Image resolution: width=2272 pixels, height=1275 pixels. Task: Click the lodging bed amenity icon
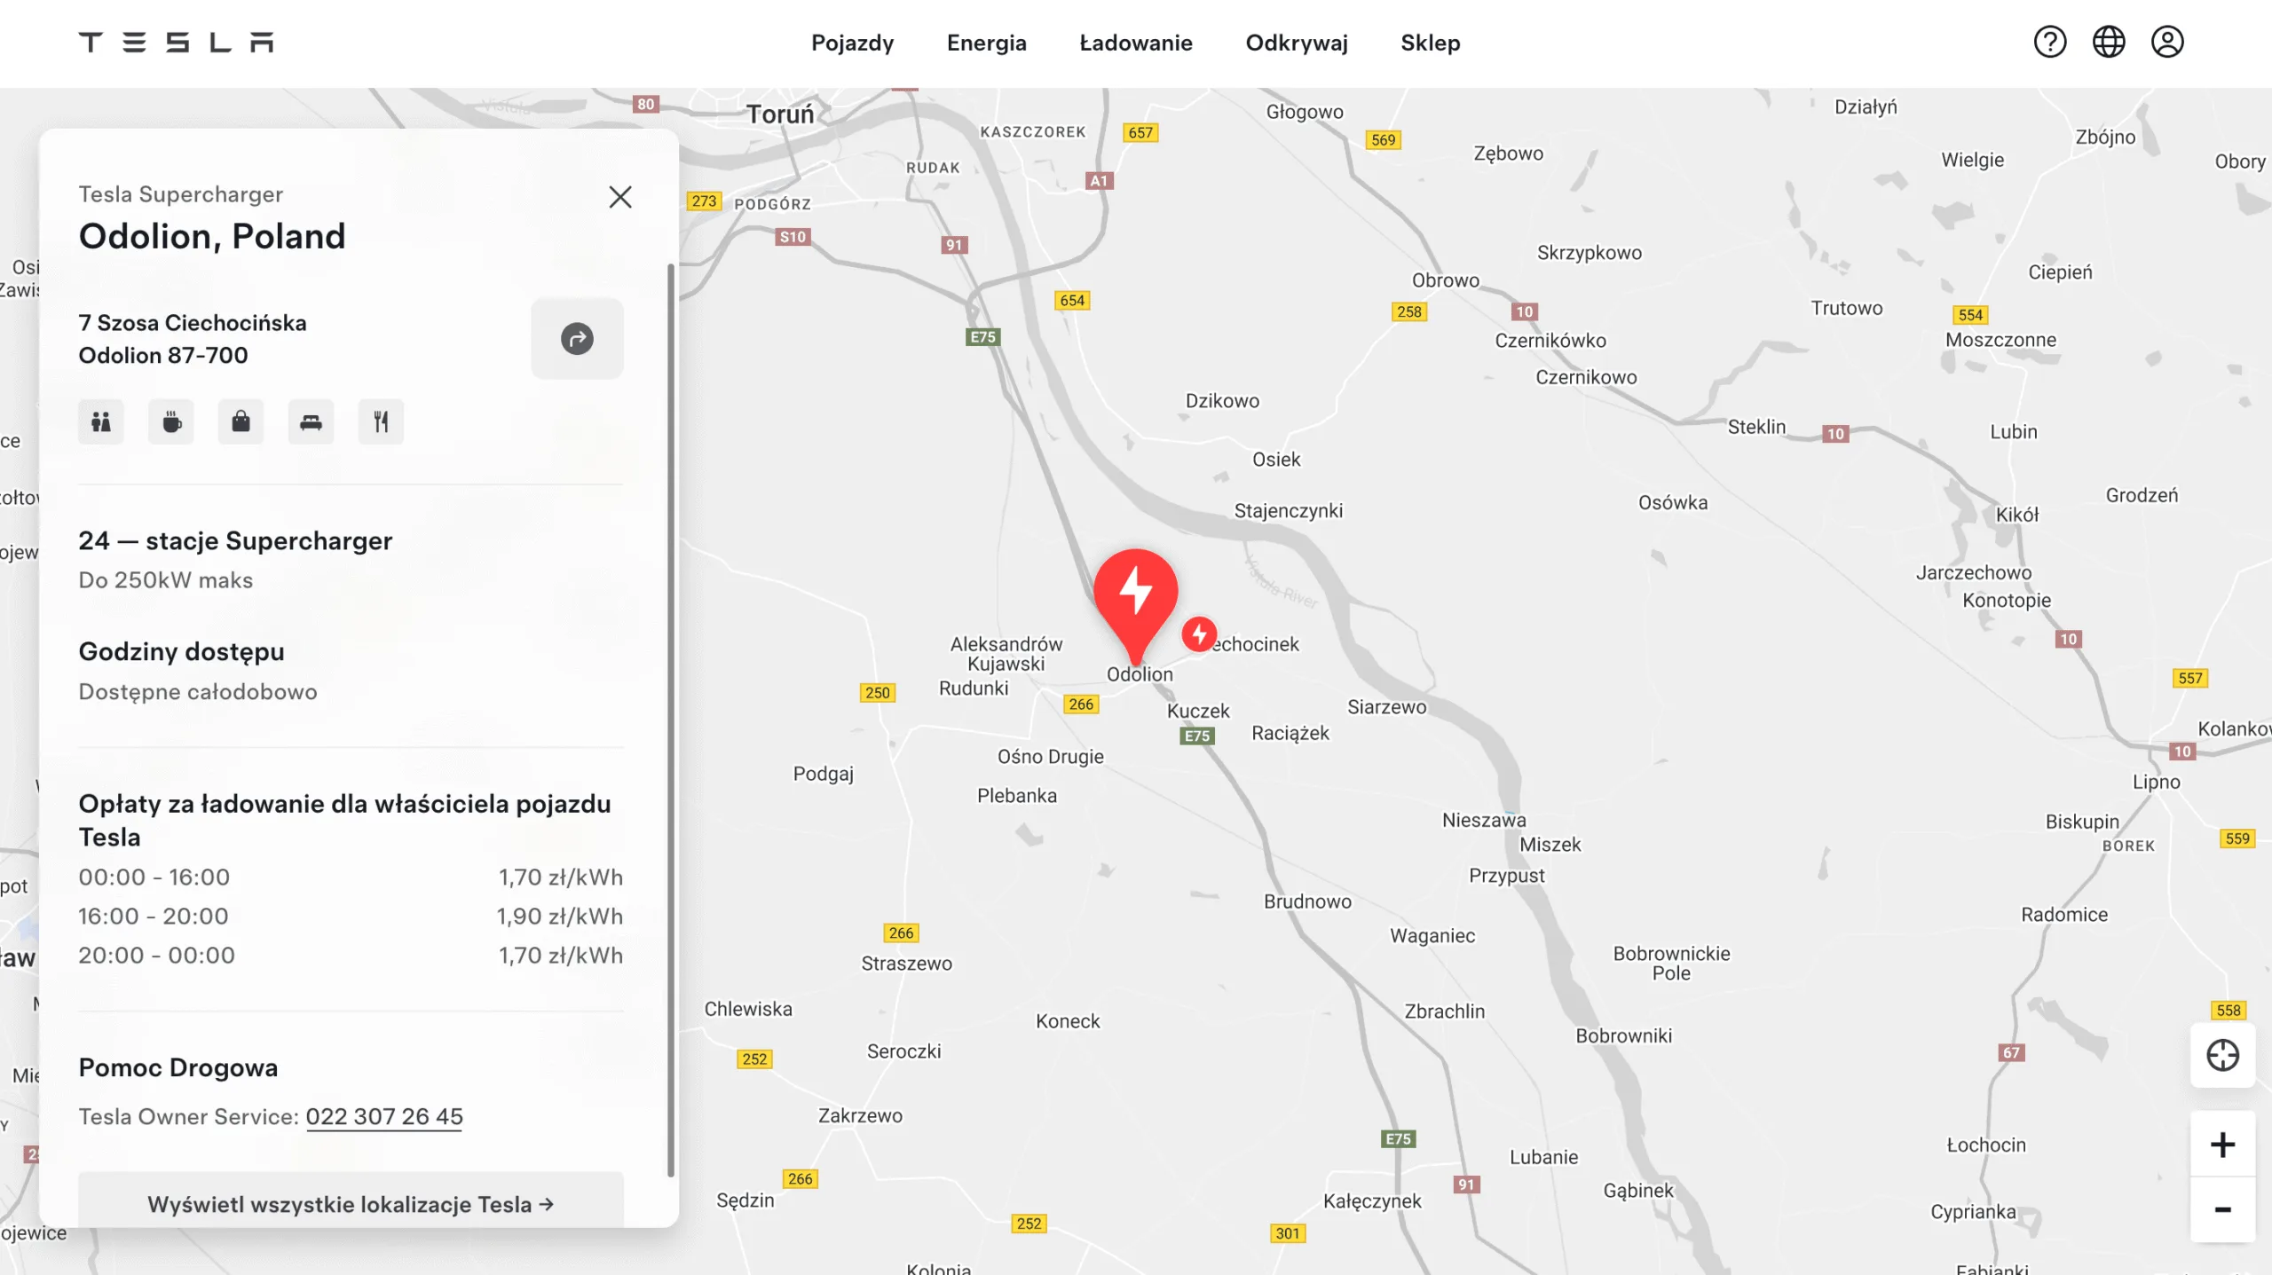311,421
